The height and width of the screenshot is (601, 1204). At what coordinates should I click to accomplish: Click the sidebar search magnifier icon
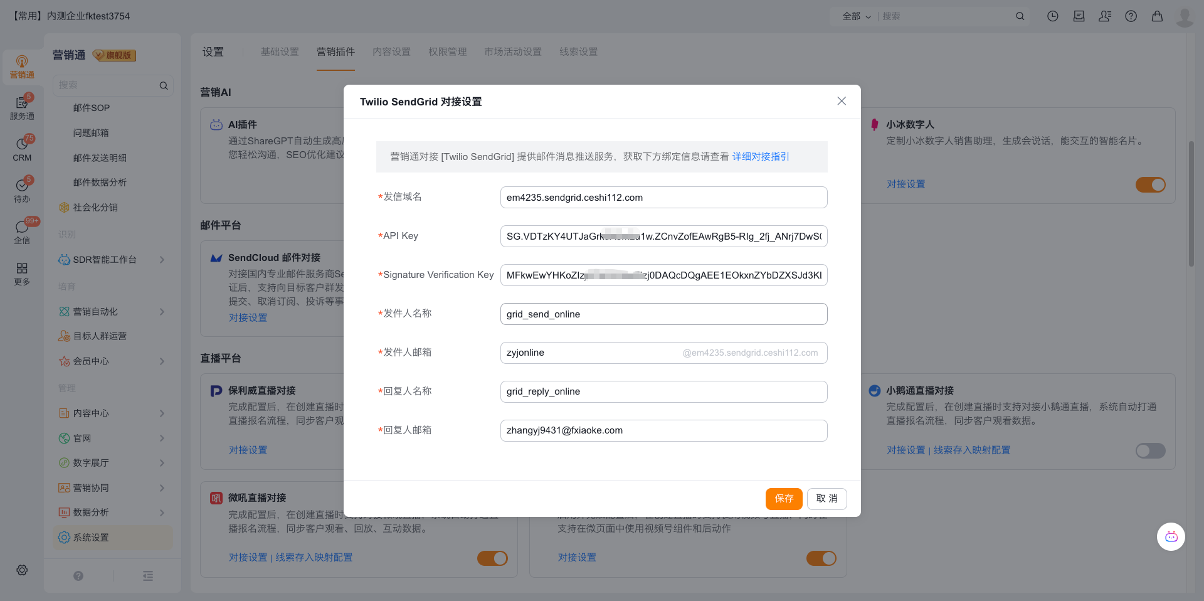[x=164, y=85]
